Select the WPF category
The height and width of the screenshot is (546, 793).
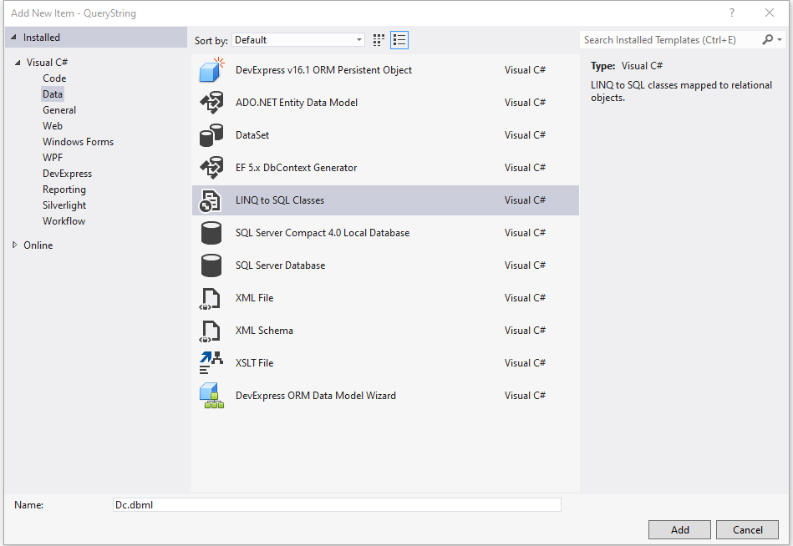pyautogui.click(x=53, y=158)
